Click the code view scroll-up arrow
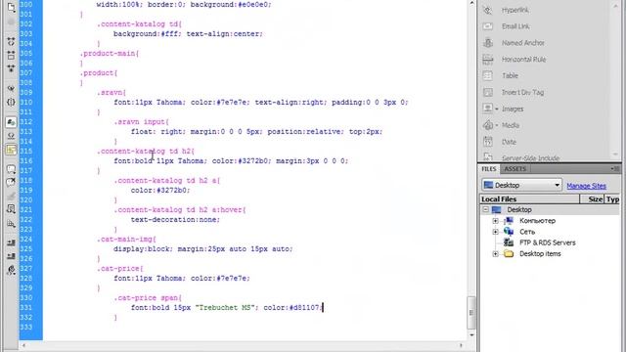 tap(471, 3)
